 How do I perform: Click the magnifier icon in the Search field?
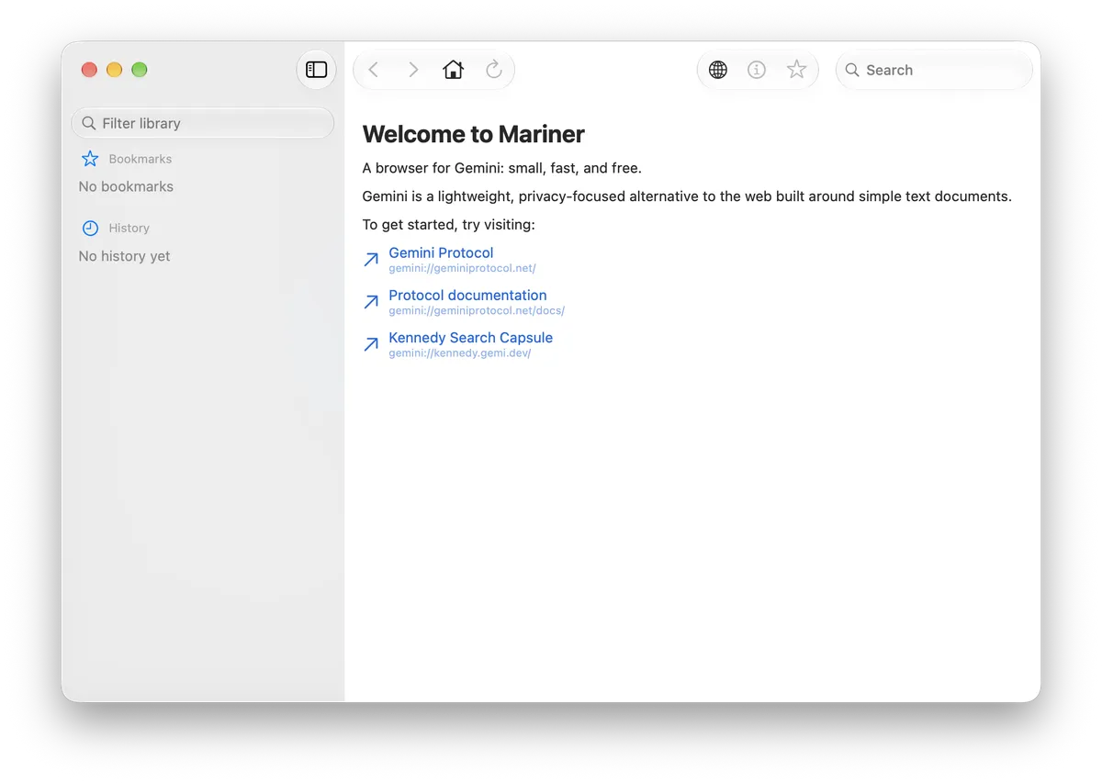click(852, 70)
